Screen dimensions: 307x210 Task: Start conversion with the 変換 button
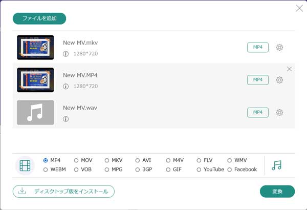277,192
